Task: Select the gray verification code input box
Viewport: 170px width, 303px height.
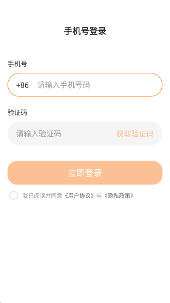Action: 85,134
